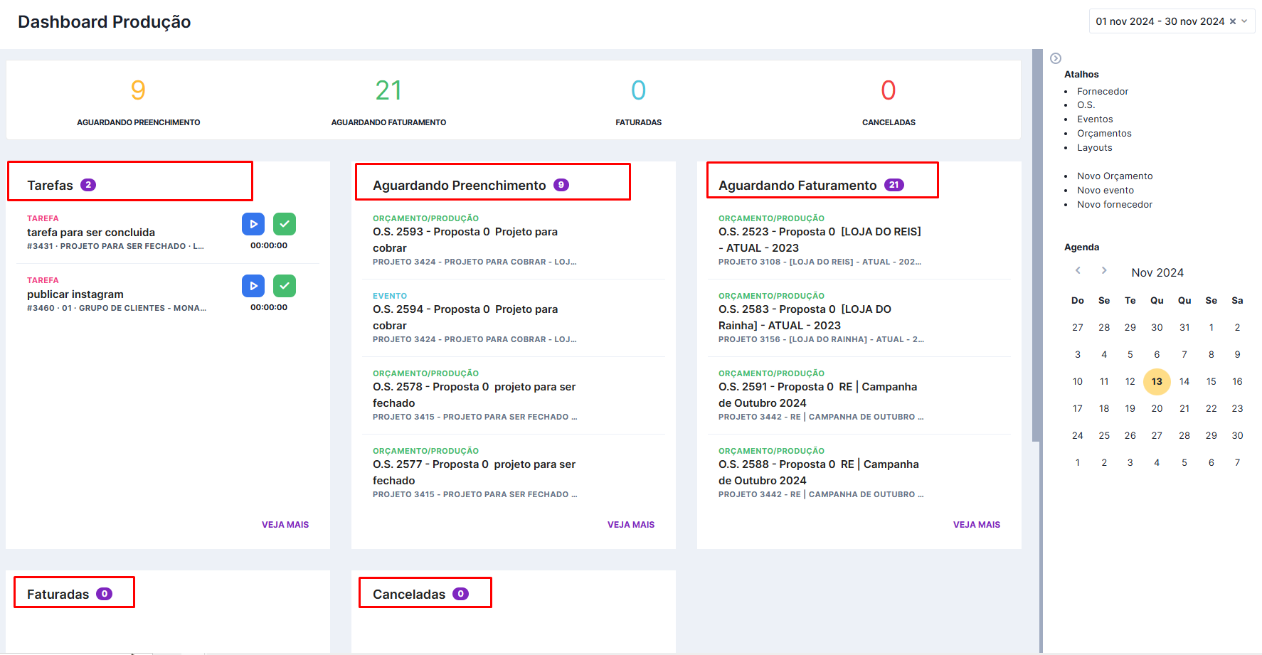The height and width of the screenshot is (655, 1262).
Task: Mark 'tarefa para ser concluida' as complete
Action: (x=285, y=224)
